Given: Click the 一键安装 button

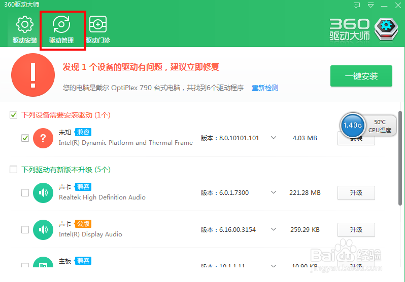Looking at the screenshot, I should coord(361,76).
